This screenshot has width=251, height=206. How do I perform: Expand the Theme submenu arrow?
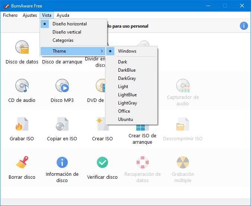[102, 51]
